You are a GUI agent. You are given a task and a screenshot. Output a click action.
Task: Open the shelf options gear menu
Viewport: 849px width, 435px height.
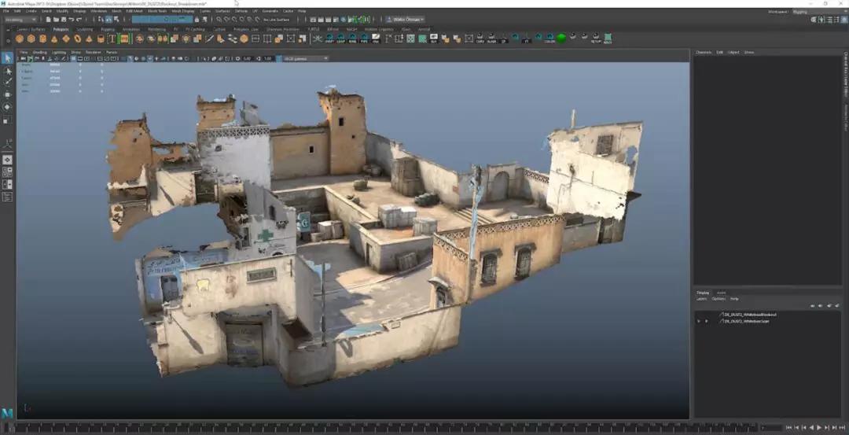click(x=8, y=39)
